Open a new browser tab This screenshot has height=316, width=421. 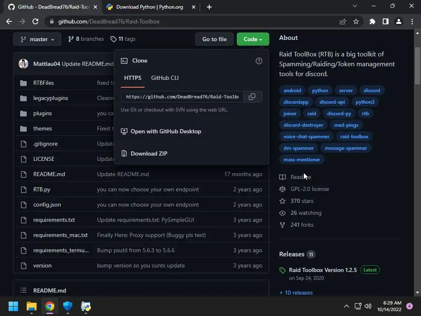pos(209,7)
